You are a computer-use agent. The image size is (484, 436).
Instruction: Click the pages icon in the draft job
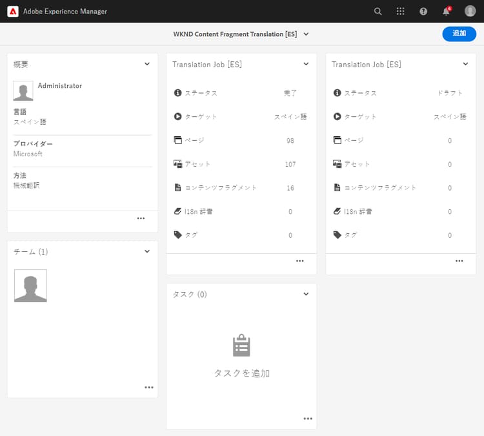click(337, 140)
